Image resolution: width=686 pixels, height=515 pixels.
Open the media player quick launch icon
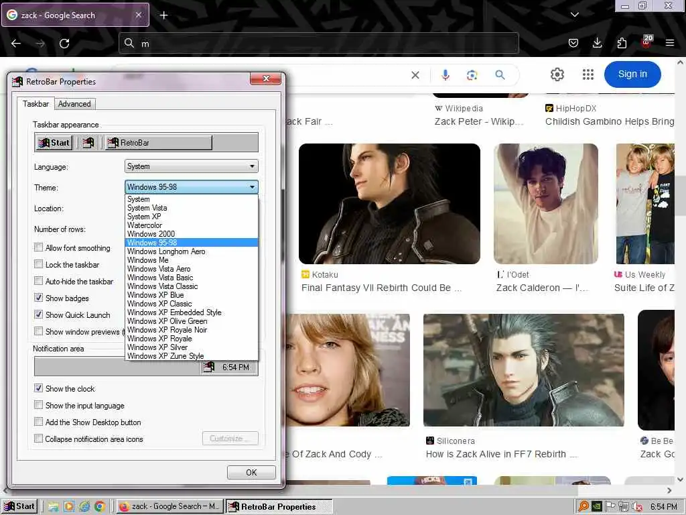pos(69,507)
